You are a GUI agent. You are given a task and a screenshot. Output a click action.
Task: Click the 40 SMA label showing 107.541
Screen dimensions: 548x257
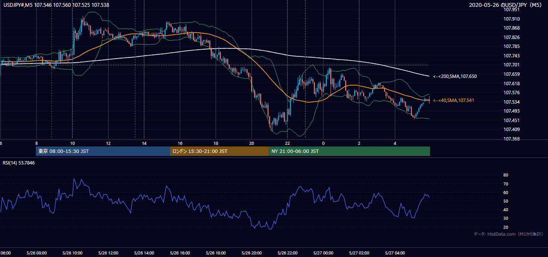(x=454, y=100)
